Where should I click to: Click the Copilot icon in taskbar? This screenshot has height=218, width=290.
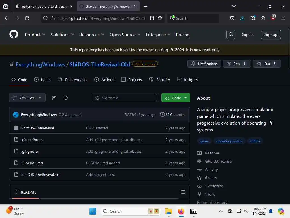(x=281, y=211)
